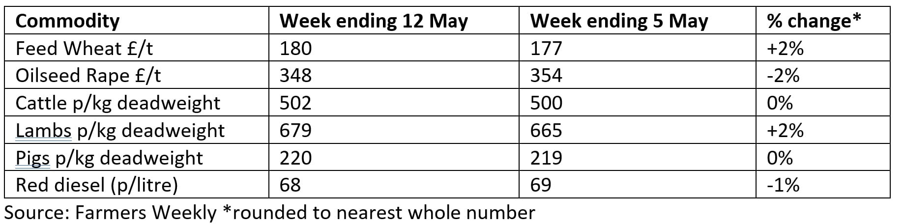The width and height of the screenshot is (904, 224).
Task: Click the Cattle price 502 cell
Action: click(x=295, y=103)
